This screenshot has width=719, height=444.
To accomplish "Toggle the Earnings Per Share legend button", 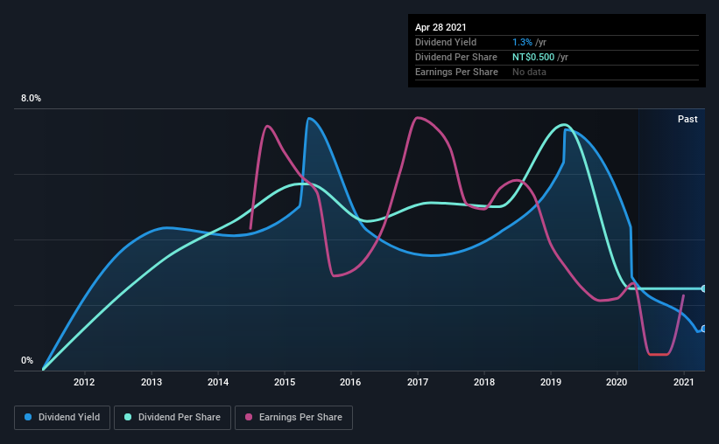I will point(293,418).
